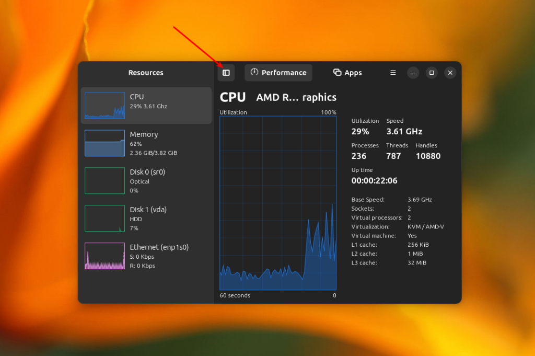Open Disk 1 (vda) HDD details

(x=146, y=218)
